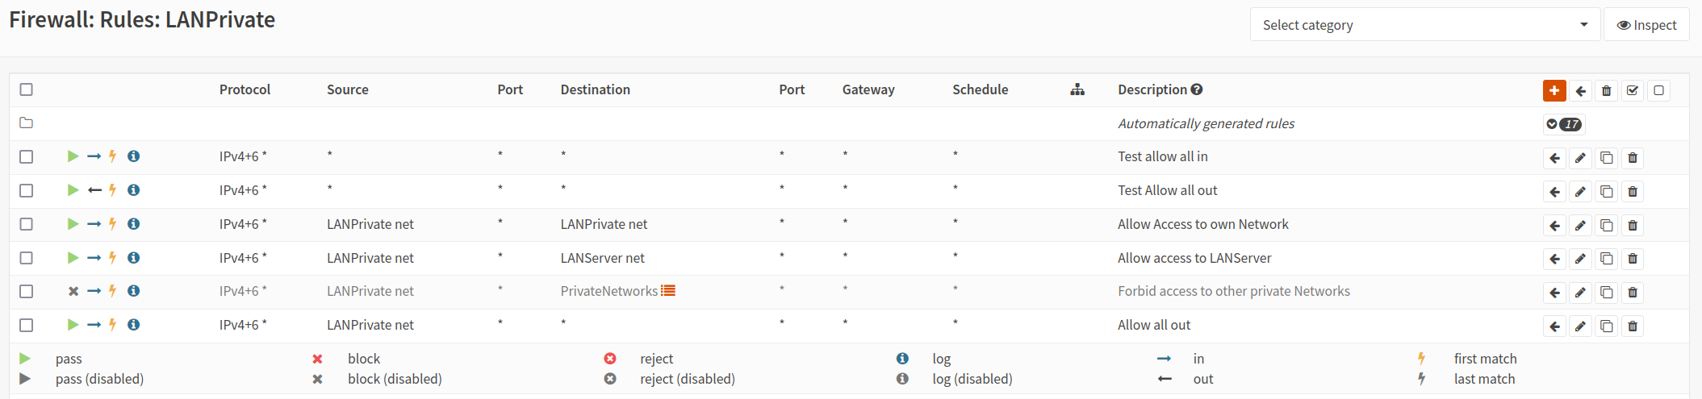Delete selected rules using header trash icon

tap(1606, 91)
